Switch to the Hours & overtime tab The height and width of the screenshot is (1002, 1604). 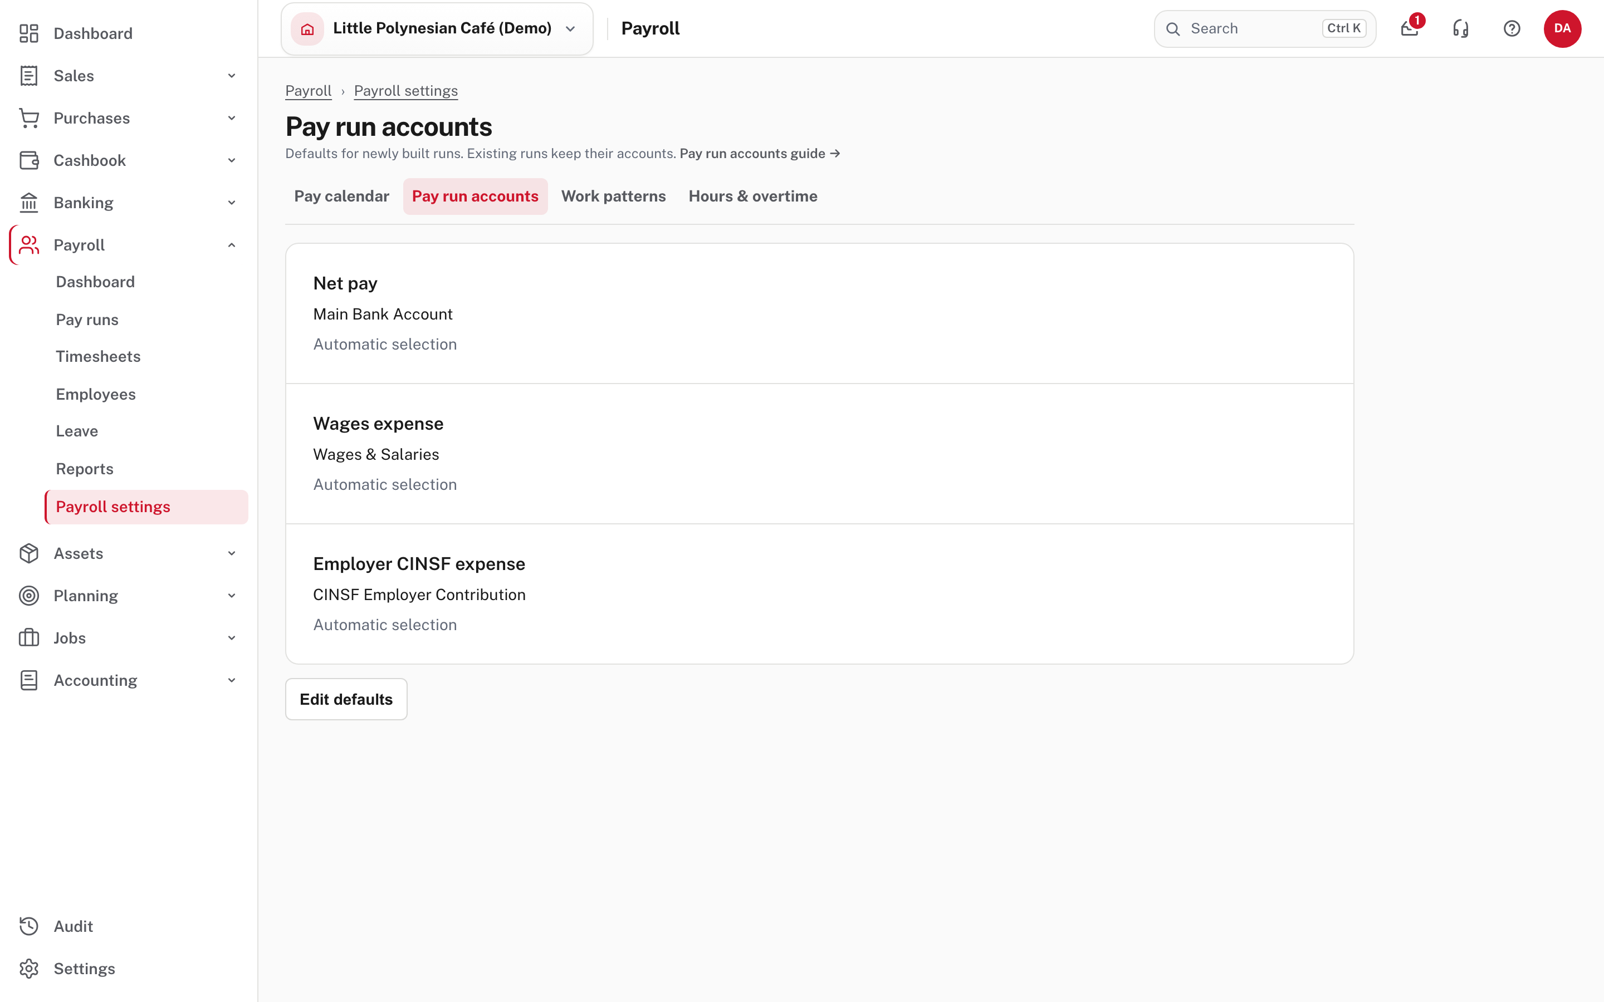tap(753, 196)
